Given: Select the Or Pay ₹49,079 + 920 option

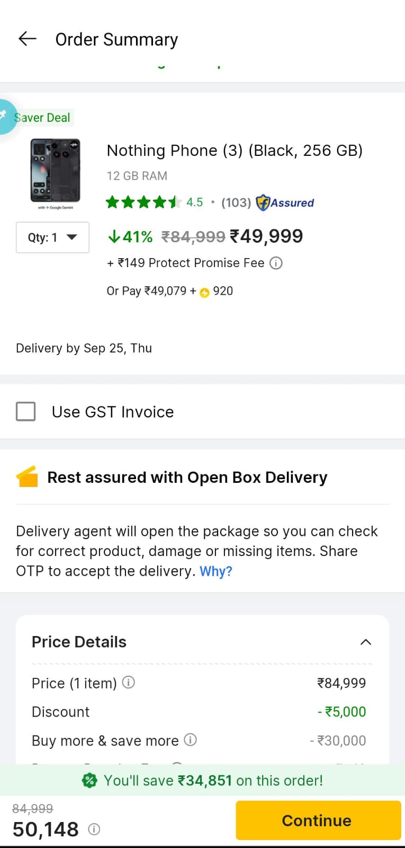Looking at the screenshot, I should [x=169, y=291].
